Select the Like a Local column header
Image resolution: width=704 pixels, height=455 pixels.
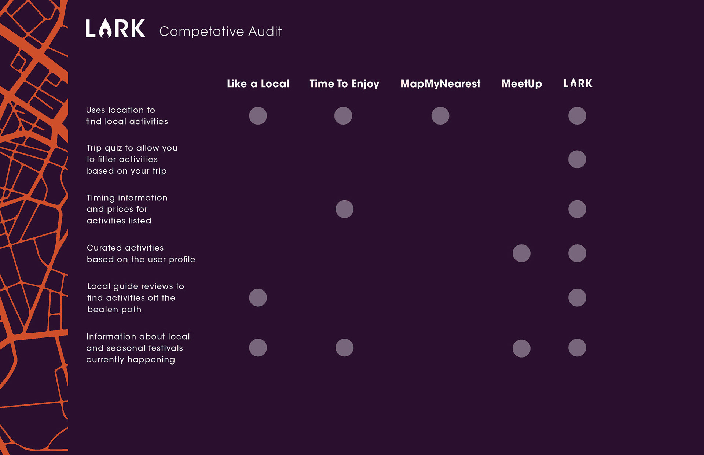point(258,84)
